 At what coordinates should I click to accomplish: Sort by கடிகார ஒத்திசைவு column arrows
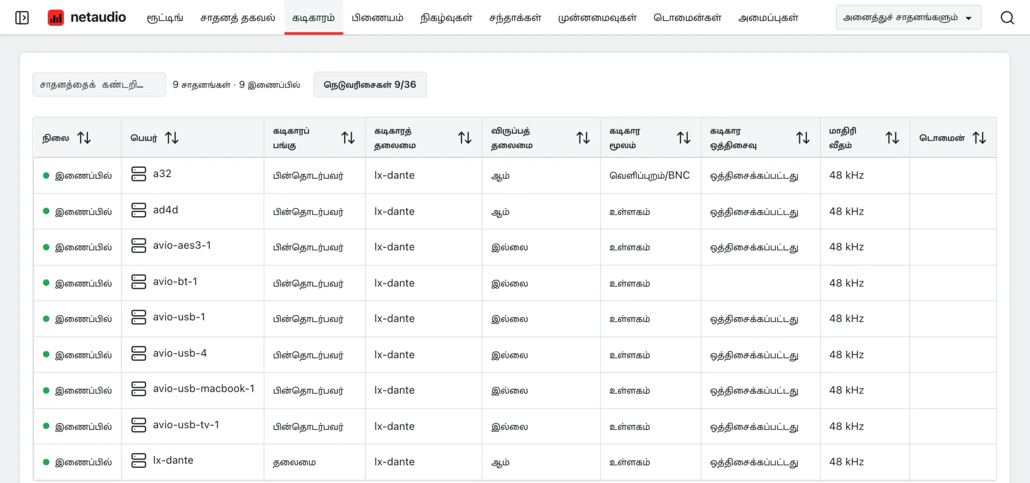[803, 137]
